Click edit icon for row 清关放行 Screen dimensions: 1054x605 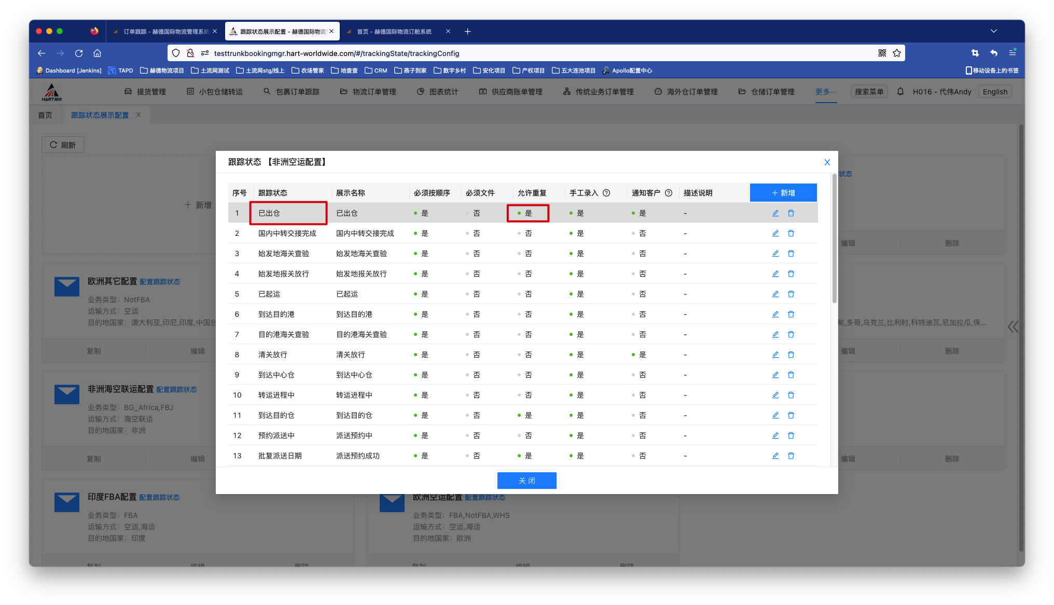[x=775, y=355]
